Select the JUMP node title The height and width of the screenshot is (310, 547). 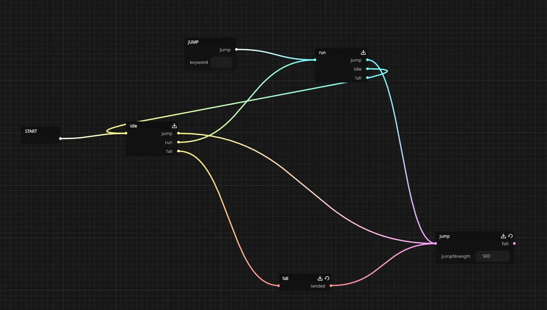193,42
